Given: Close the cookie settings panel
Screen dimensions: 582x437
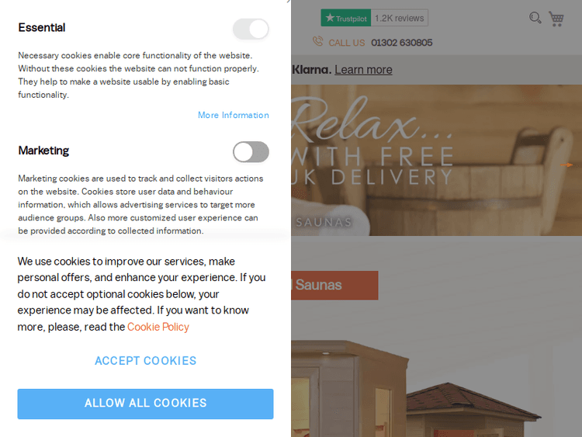Looking at the screenshot, I should (289, 2).
